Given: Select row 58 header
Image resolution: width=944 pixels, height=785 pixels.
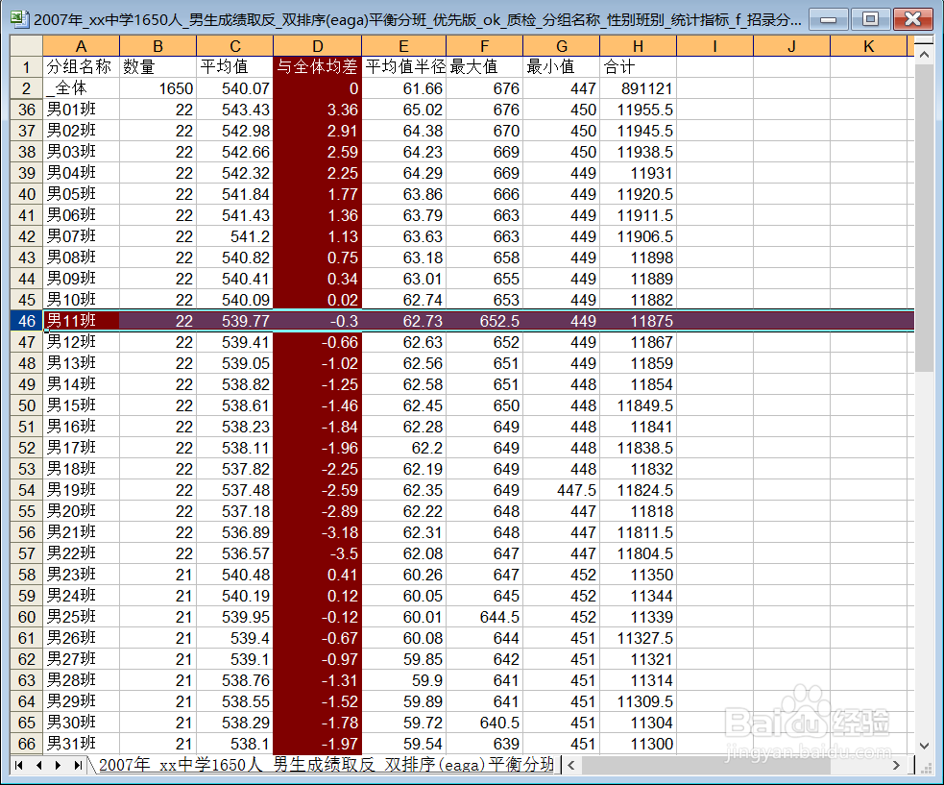Looking at the screenshot, I should [27, 575].
